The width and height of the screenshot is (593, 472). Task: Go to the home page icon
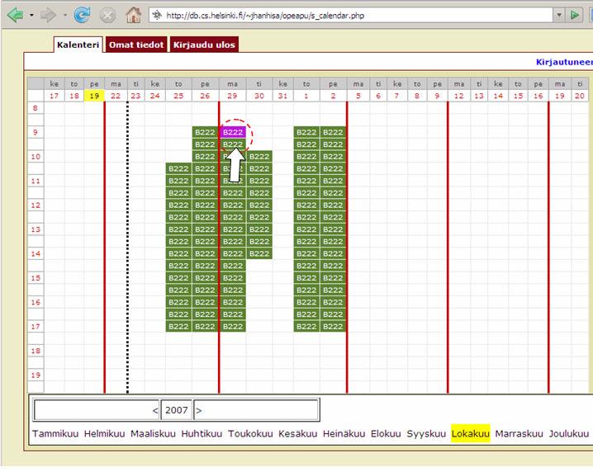133,16
